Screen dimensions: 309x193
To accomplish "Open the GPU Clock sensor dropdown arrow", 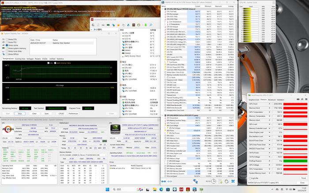I will click(269, 104).
